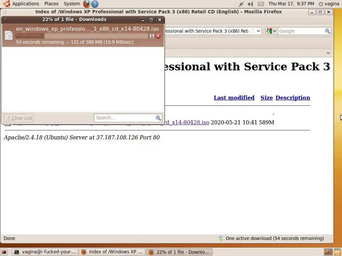Open URL bar history dropdown arrow

pyautogui.click(x=259, y=31)
